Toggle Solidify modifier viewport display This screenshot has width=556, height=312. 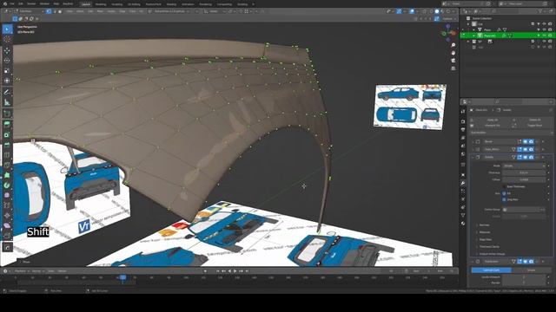click(x=526, y=157)
